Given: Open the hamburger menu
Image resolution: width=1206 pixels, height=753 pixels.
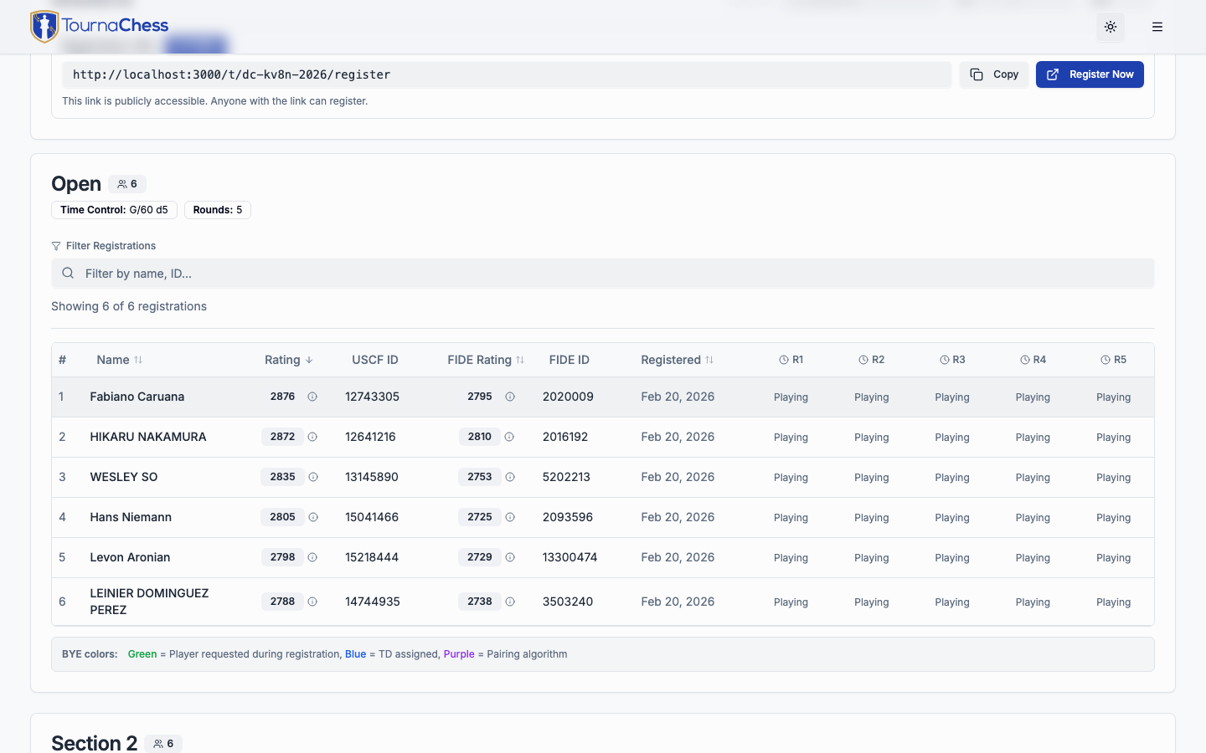Looking at the screenshot, I should [1157, 27].
